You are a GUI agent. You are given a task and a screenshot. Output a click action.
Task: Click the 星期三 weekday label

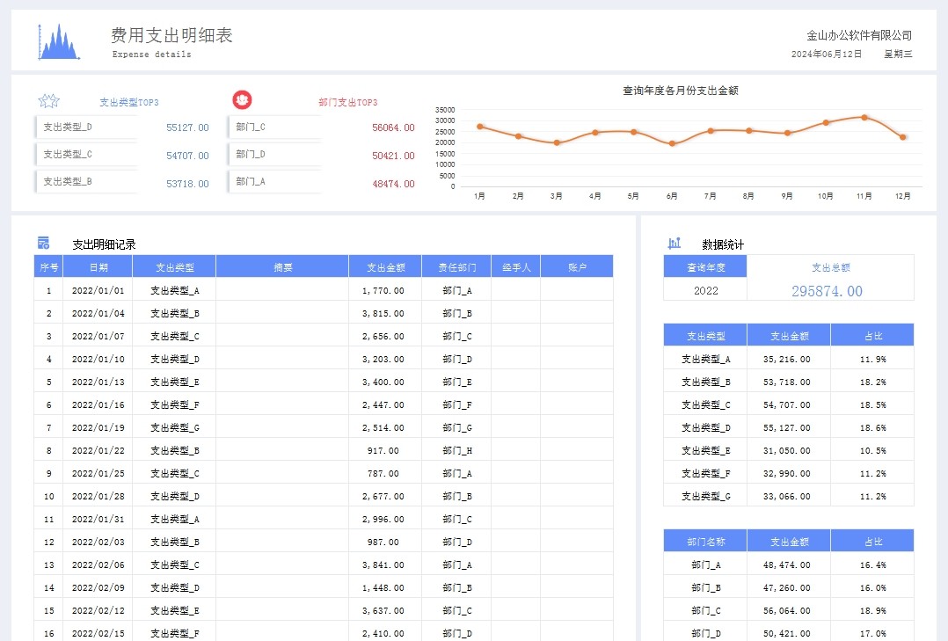pyautogui.click(x=898, y=54)
